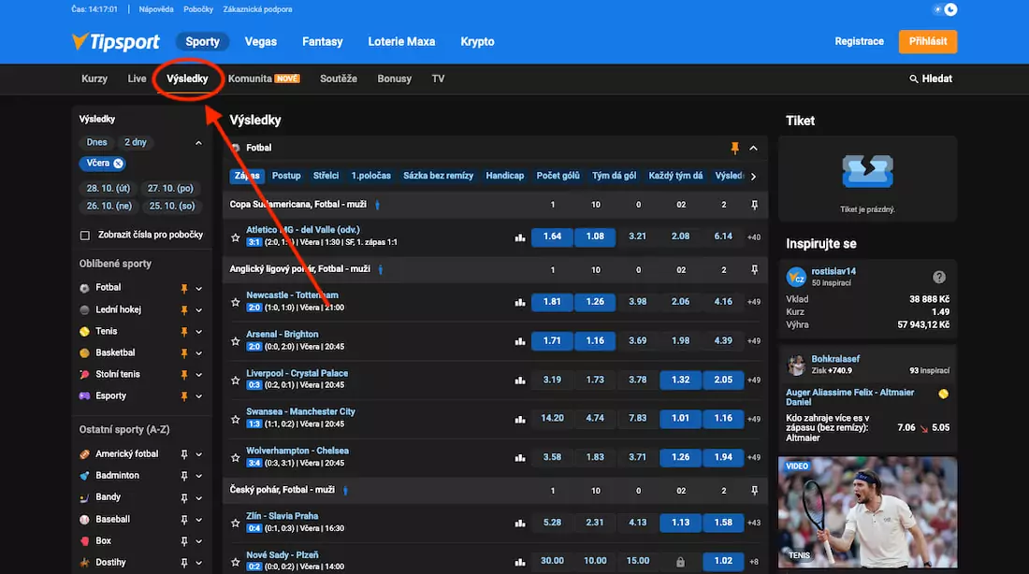The image size is (1029, 574).
Task: Select the Fotbal soccer ball icon
Action: click(x=84, y=287)
